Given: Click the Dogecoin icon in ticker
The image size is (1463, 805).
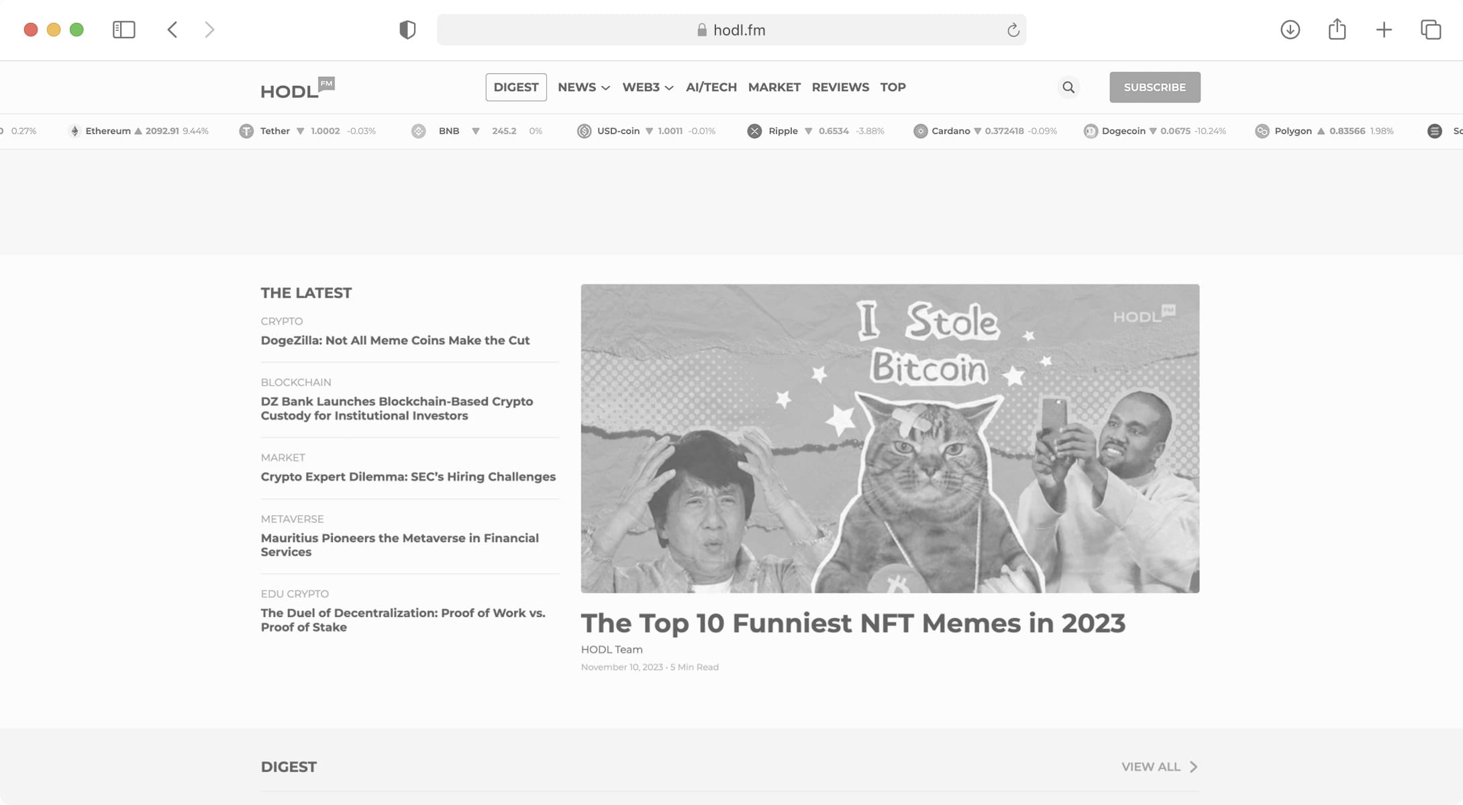Looking at the screenshot, I should (x=1090, y=131).
